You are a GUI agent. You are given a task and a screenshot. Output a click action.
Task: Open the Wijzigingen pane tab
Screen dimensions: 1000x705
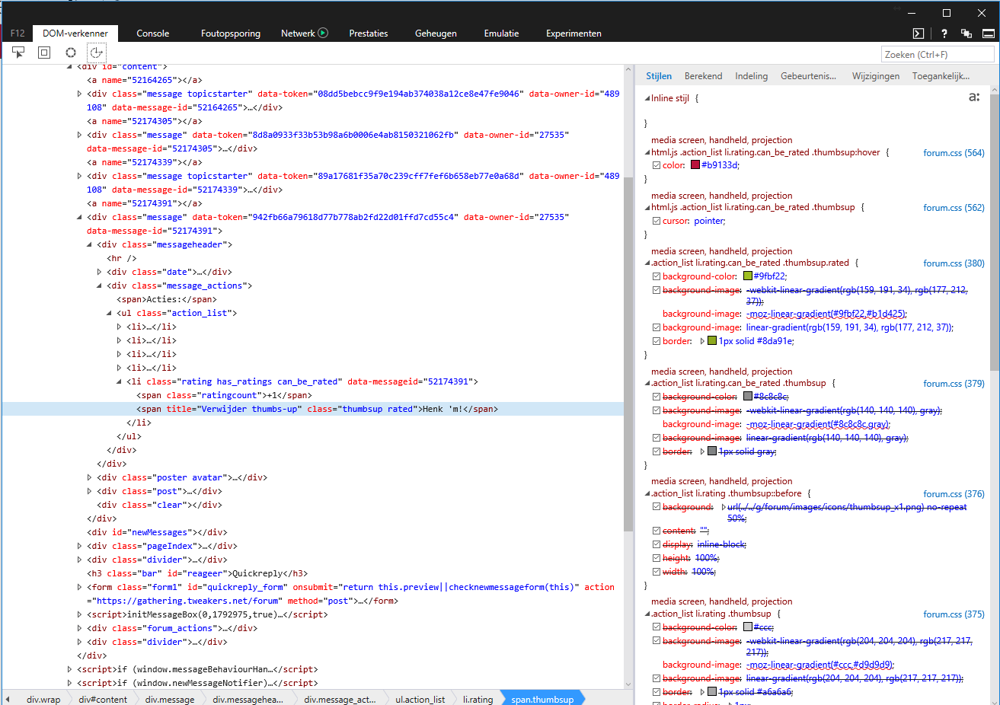point(876,76)
